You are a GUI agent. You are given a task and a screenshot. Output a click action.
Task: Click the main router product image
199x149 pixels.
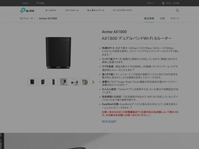[58, 53]
